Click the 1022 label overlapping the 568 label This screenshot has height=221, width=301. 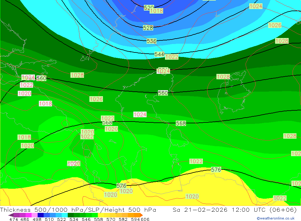pos(108,118)
